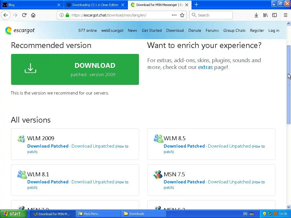Click the escargot logo
291x218 pixels.
[20, 30]
